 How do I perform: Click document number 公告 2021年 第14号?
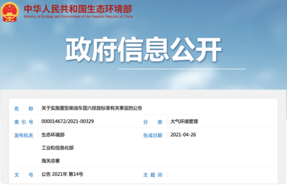click(62, 174)
